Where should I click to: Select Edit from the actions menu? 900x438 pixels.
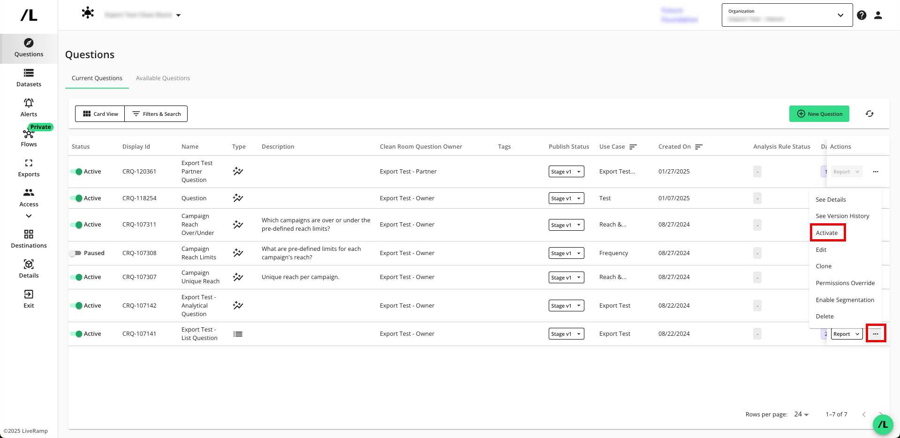pos(821,250)
